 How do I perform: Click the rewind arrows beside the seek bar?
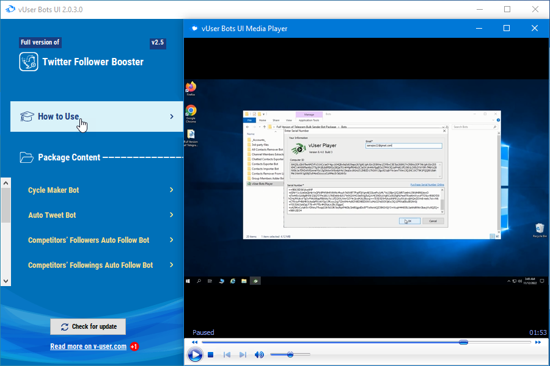(x=195, y=342)
